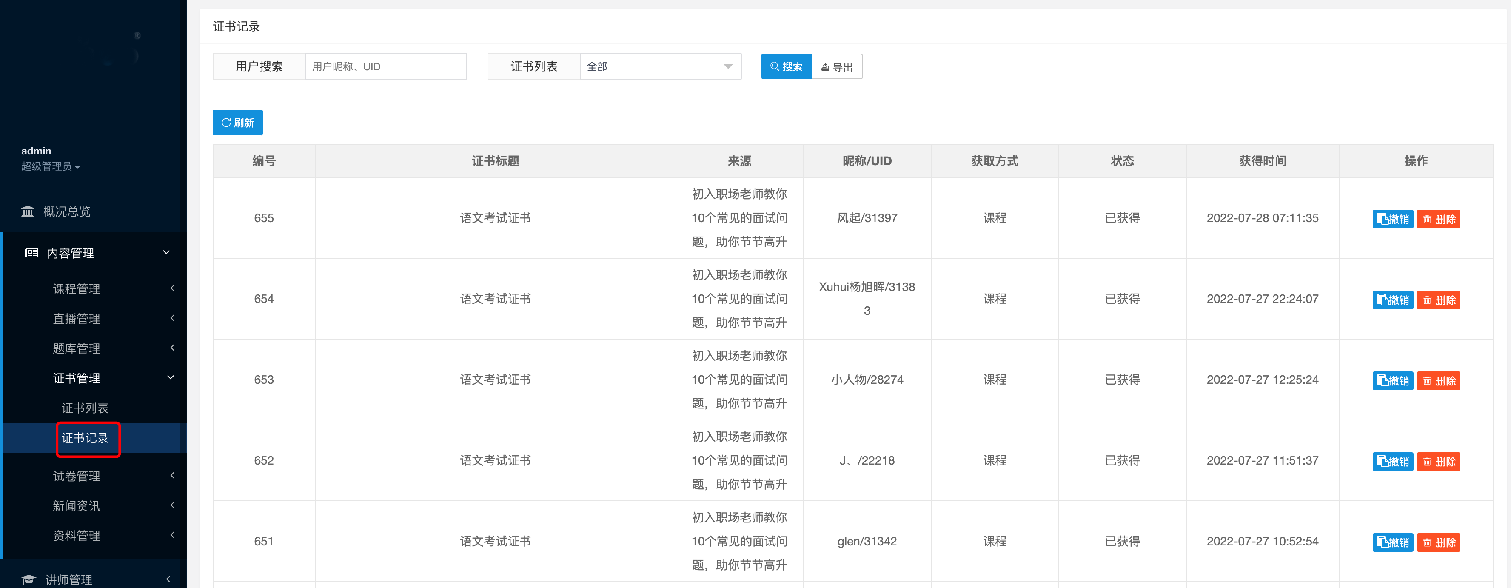Expand the 资料管理 submenu arrow
The image size is (1511, 588).
coord(172,534)
